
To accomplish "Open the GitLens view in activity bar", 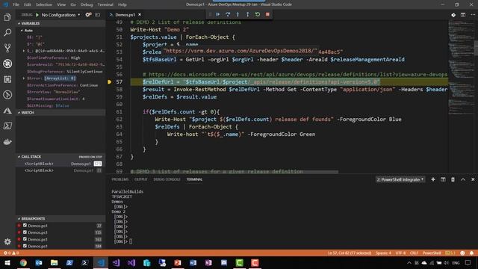I will [7, 95].
